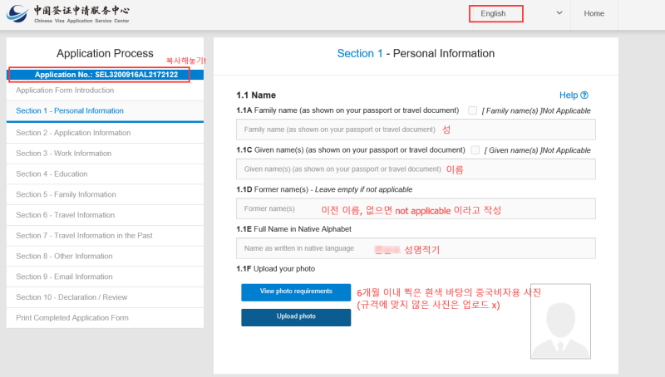Click the photo placeholder thumbnail
Image resolution: width=665 pixels, height=377 pixels.
tap(560, 321)
